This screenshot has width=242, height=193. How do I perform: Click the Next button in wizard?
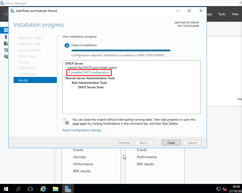pyautogui.click(x=144, y=143)
